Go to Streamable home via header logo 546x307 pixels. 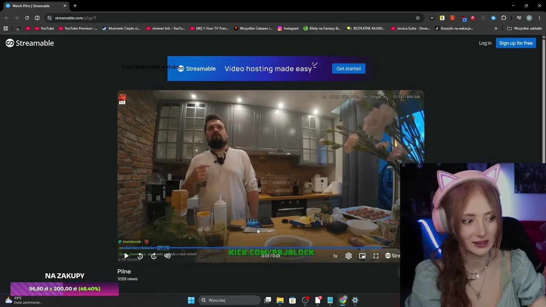pyautogui.click(x=30, y=43)
